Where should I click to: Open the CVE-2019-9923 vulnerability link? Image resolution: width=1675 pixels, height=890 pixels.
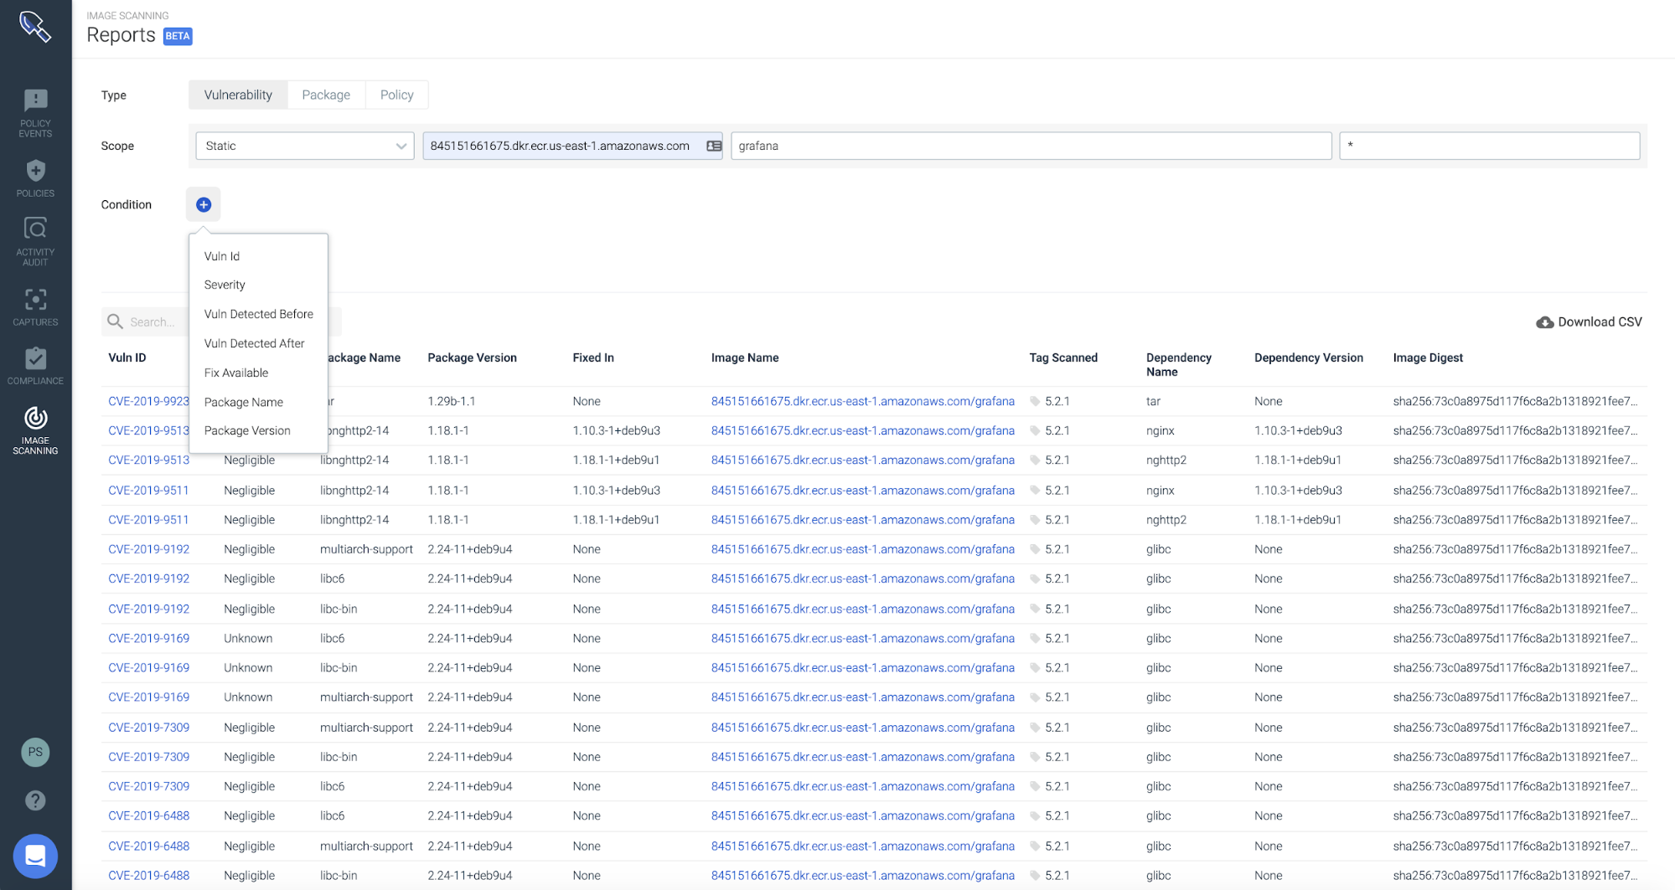click(x=148, y=401)
